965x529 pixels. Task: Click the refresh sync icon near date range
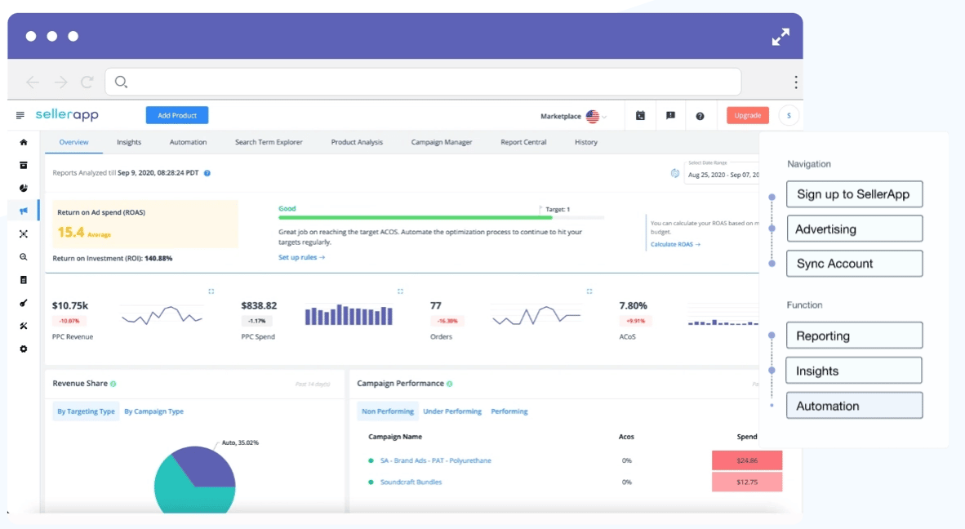675,173
